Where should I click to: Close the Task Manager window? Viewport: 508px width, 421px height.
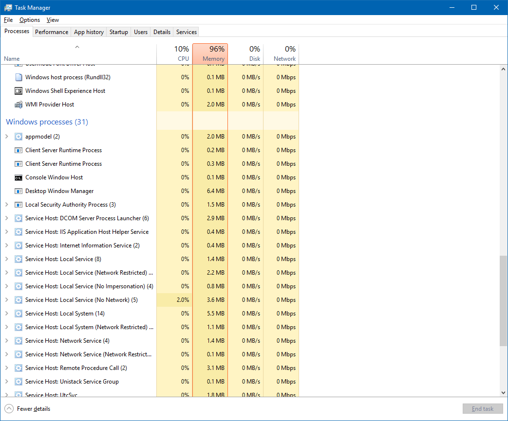tap(496, 7)
